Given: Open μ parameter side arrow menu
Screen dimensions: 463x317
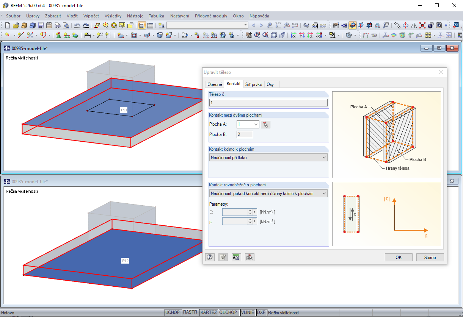Looking at the screenshot, I should 255,221.
